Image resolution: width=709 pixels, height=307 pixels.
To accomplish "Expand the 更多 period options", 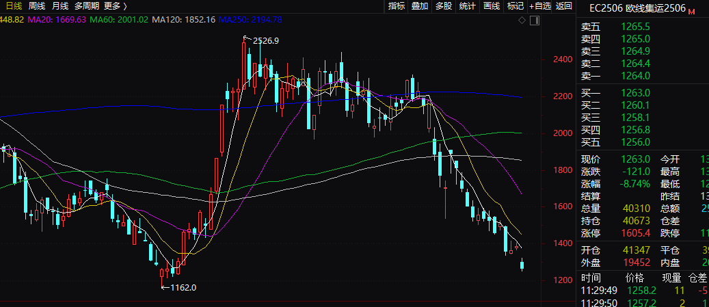I will click(115, 6).
